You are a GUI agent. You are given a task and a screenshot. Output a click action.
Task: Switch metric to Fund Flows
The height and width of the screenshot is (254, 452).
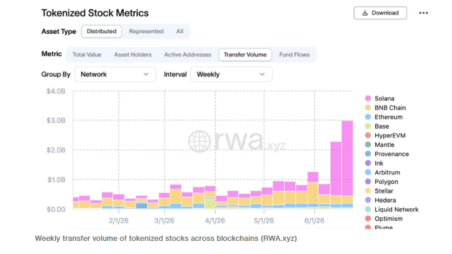click(x=294, y=55)
